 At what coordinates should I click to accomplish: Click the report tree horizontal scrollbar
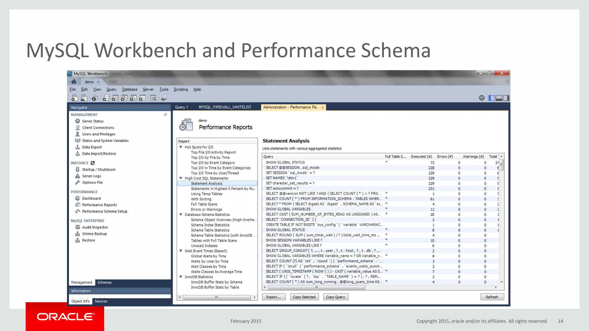click(x=217, y=297)
